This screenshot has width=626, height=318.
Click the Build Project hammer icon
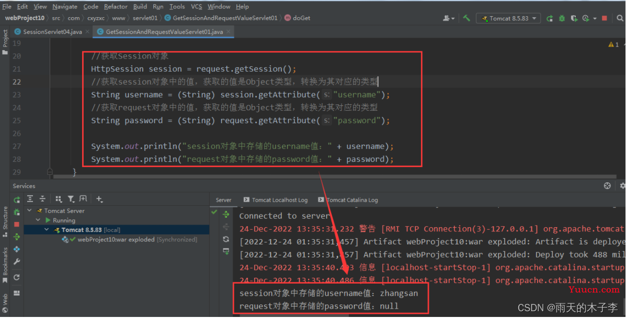tap(466, 18)
